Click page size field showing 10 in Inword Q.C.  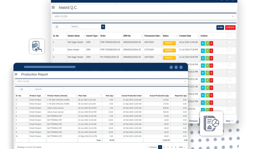(x=60, y=27)
